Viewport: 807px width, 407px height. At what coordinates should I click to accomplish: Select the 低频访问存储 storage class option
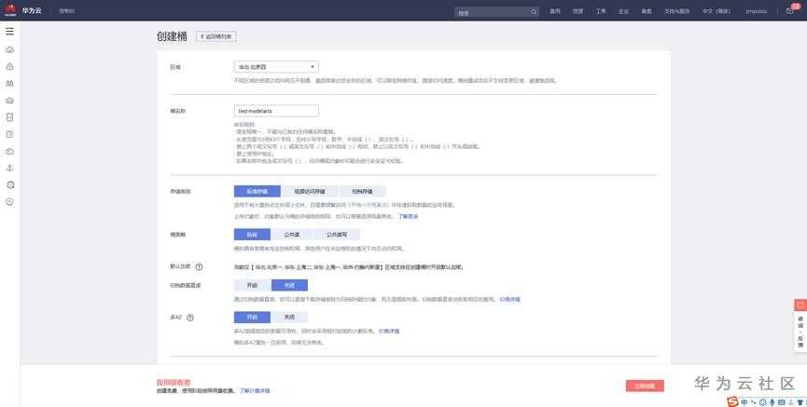[310, 191]
